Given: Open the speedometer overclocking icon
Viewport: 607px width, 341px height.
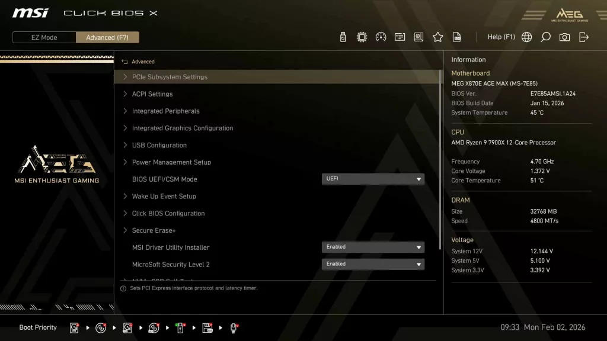Looking at the screenshot, I should point(379,37).
